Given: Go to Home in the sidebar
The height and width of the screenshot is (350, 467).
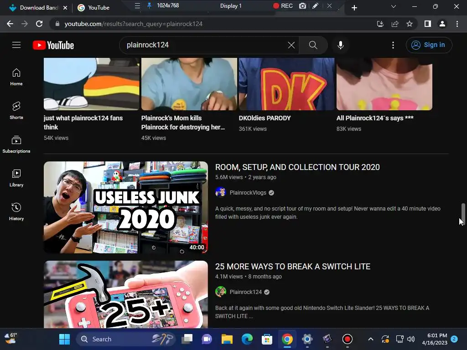Looking at the screenshot, I should coord(16,77).
